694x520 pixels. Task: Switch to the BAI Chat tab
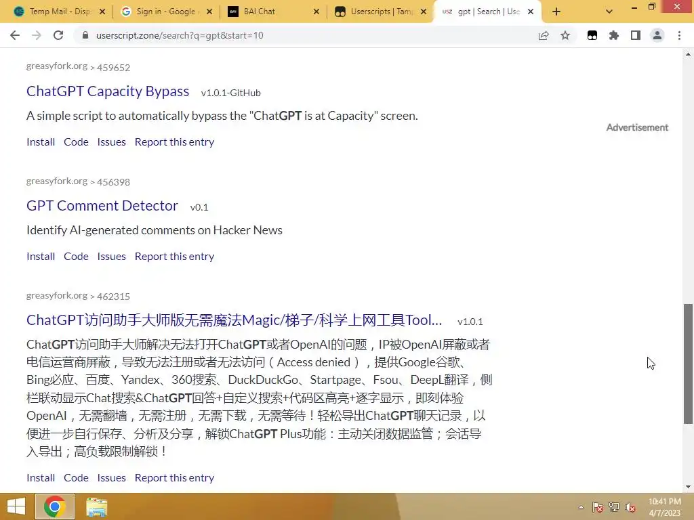pos(274,12)
